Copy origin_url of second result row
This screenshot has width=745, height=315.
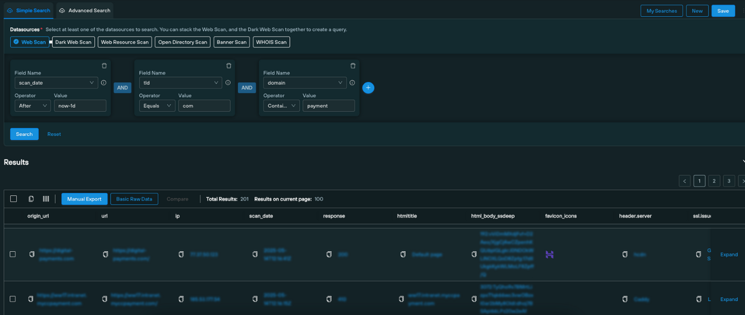[x=31, y=299]
